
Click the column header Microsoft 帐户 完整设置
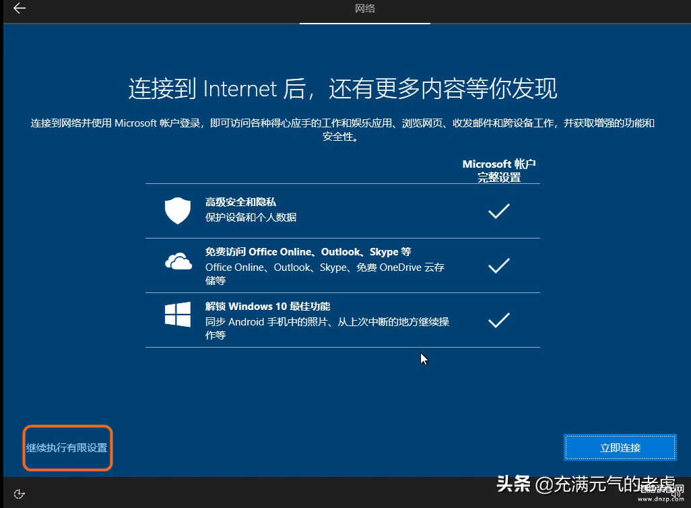tap(499, 170)
